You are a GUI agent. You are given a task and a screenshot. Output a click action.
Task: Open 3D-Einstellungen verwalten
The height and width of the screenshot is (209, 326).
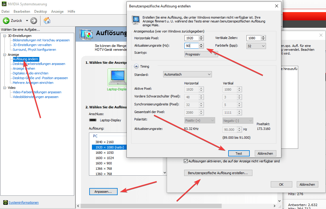(x=32, y=45)
